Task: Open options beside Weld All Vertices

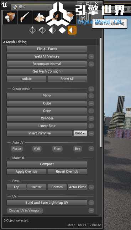Action: click(x=91, y=56)
